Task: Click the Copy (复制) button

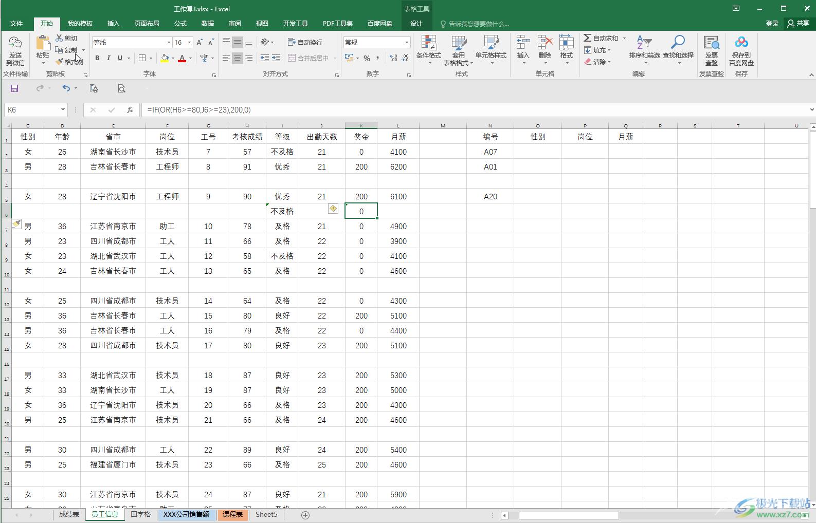Action: (67, 50)
